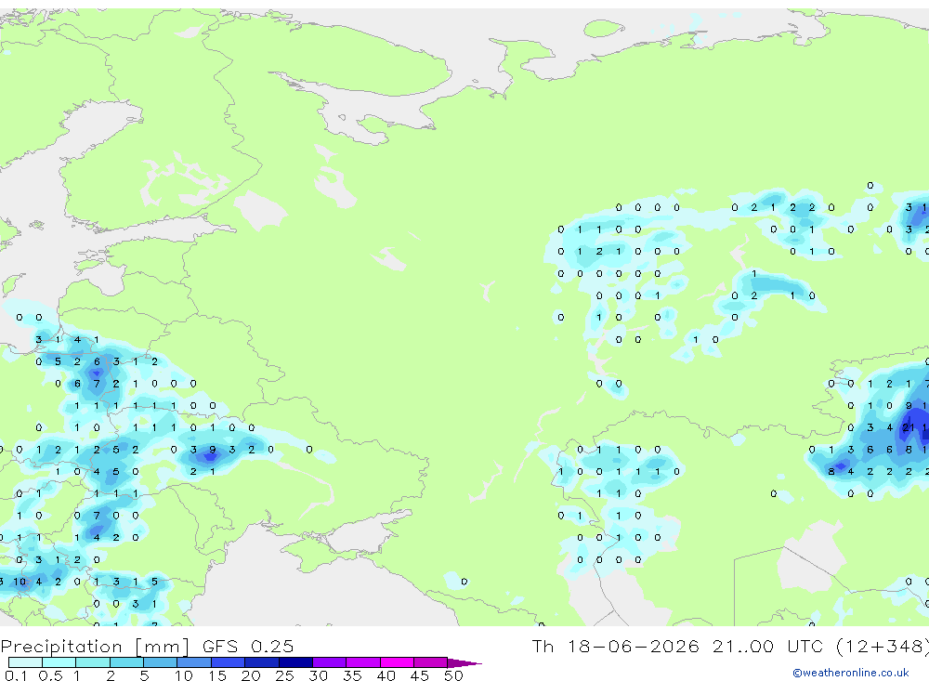Select the 25–30 mm navy legend box

(x=295, y=662)
